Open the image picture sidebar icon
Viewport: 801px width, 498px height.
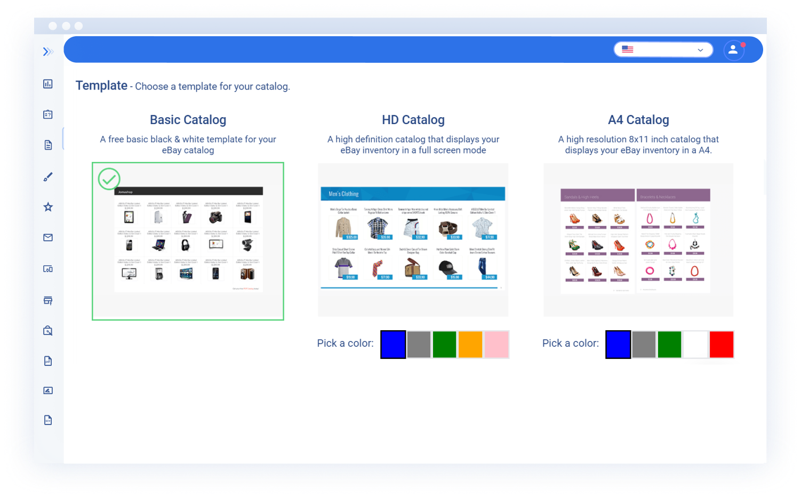pos(48,390)
